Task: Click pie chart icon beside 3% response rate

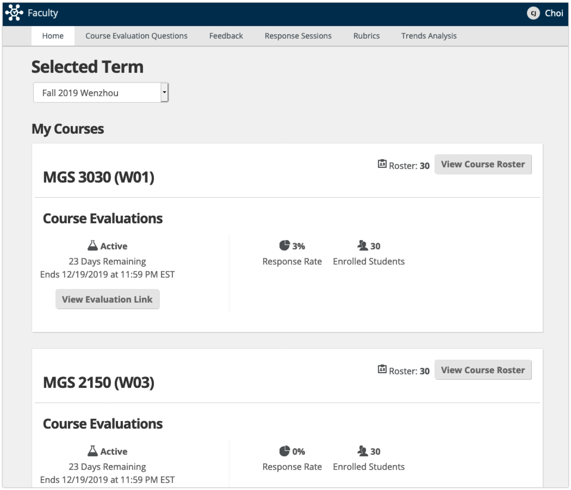Action: coord(284,245)
